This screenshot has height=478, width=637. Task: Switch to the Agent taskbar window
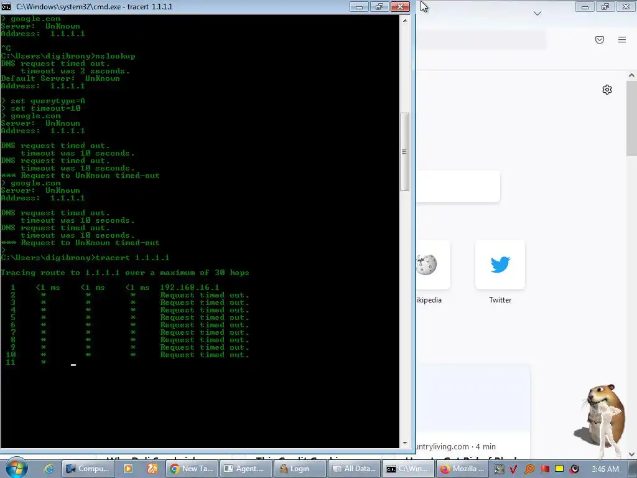[245, 469]
